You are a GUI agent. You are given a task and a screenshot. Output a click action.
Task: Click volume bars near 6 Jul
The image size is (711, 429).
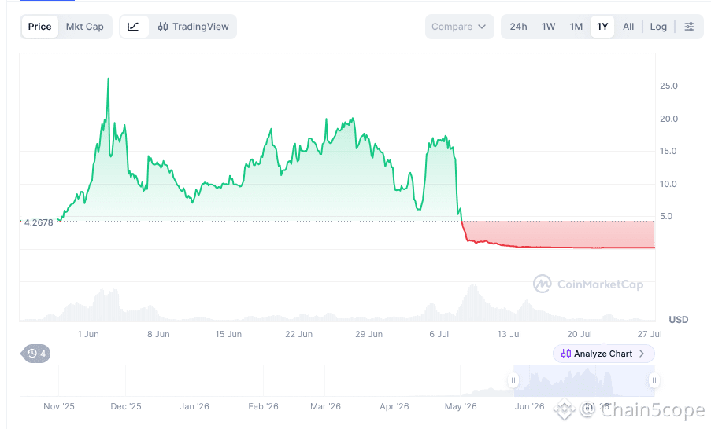pos(431,312)
